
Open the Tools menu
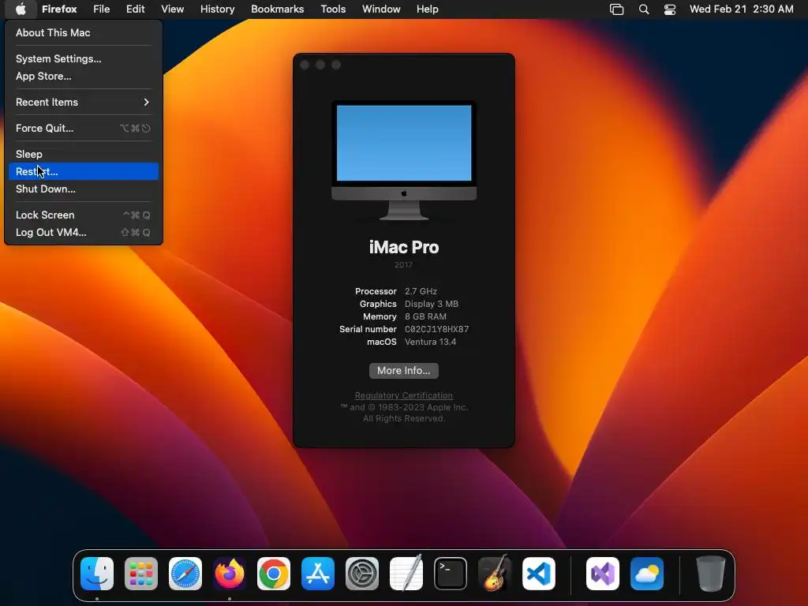334,9
